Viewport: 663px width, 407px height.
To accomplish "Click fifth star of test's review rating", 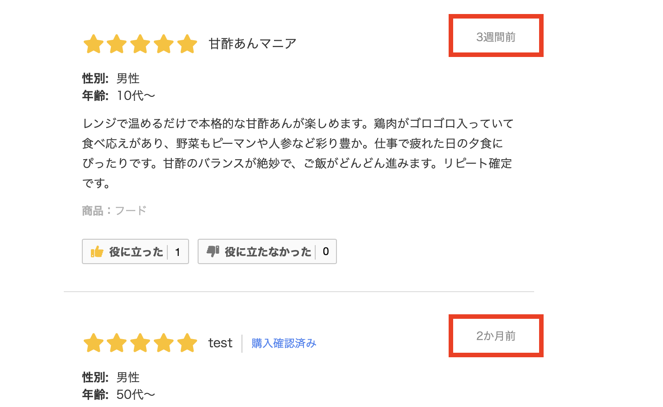I will point(187,343).
